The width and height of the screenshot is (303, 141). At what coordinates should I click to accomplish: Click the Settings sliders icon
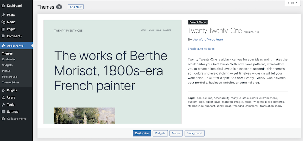coord(3,112)
